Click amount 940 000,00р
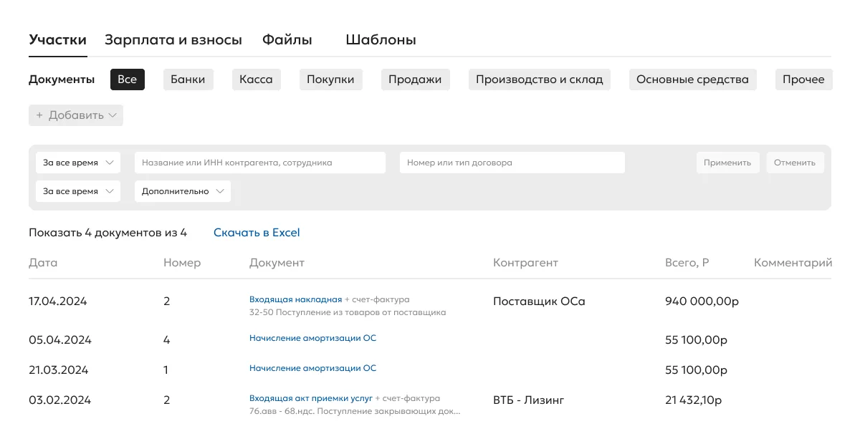The image size is (860, 444). [x=702, y=301]
